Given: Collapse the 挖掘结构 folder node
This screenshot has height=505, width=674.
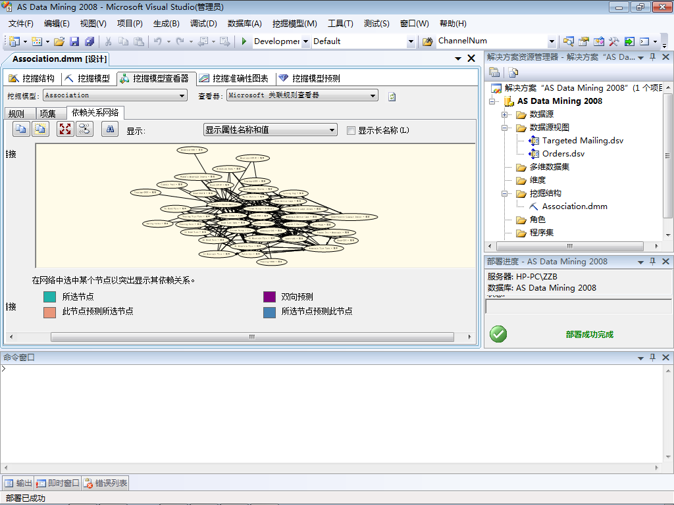Looking at the screenshot, I should coord(504,194).
